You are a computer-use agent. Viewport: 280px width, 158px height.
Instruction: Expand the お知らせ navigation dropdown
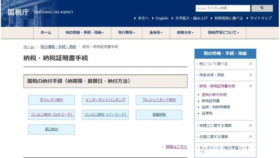(185, 32)
